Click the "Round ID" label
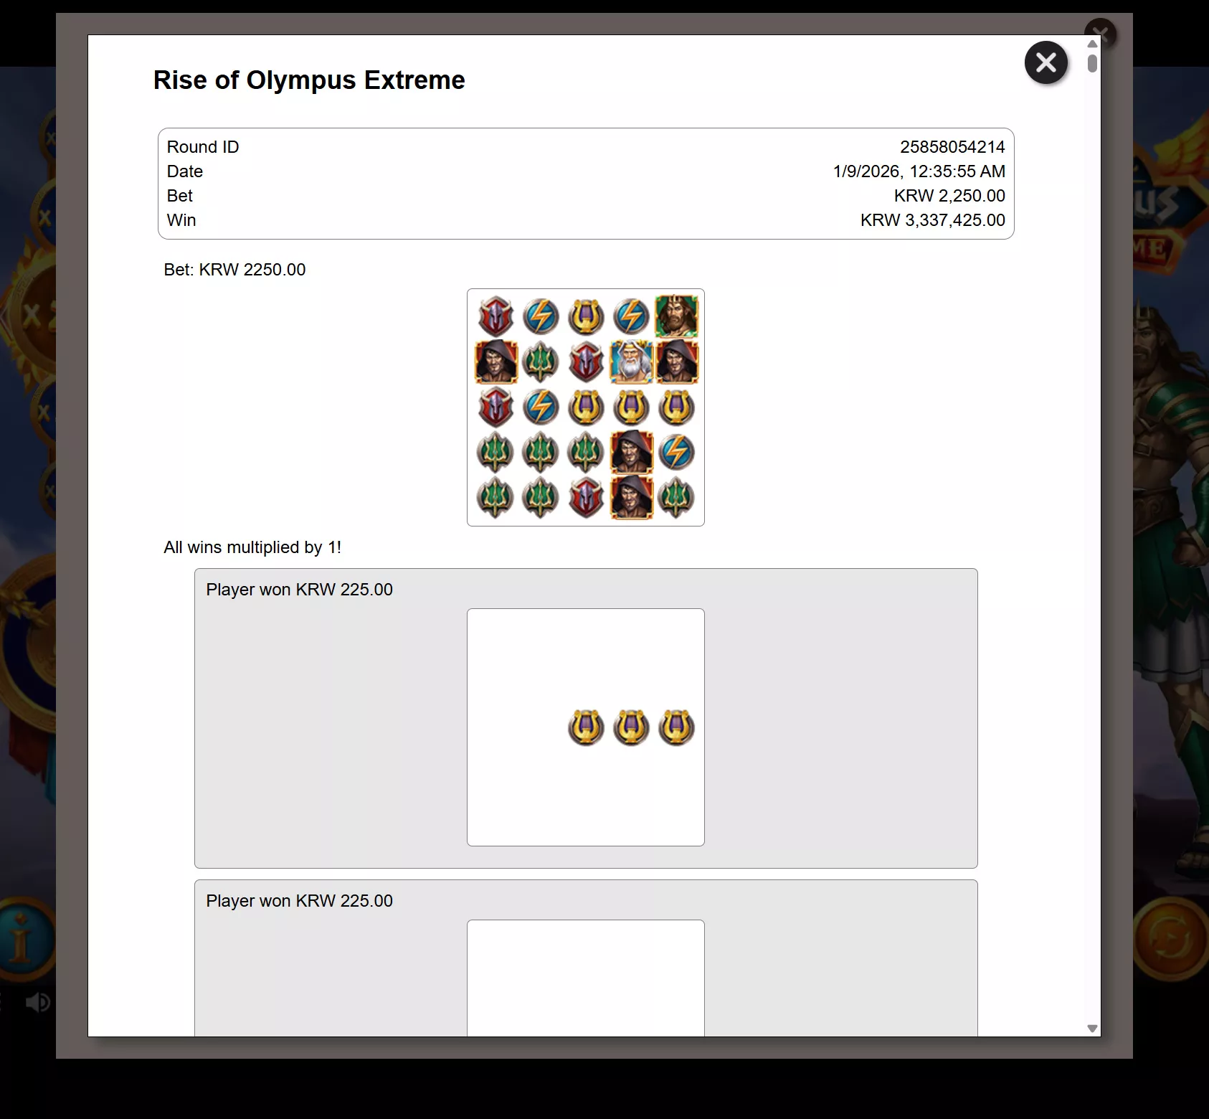 (x=203, y=147)
